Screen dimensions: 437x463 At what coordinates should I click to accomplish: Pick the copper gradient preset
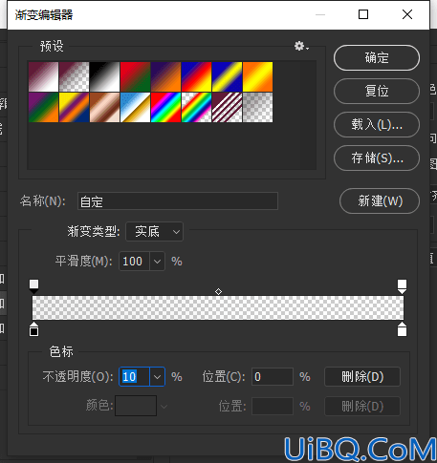pos(104,107)
